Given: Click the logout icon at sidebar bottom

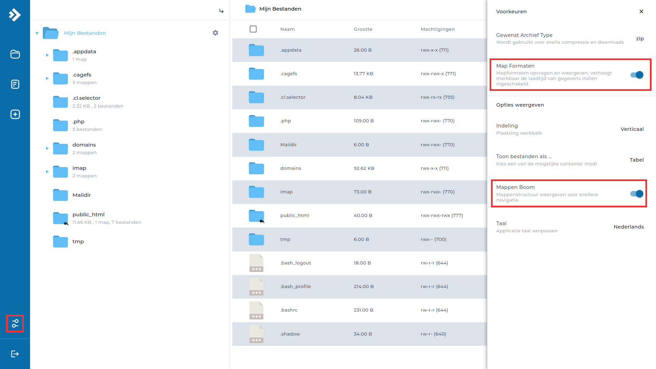Looking at the screenshot, I should click(15, 354).
